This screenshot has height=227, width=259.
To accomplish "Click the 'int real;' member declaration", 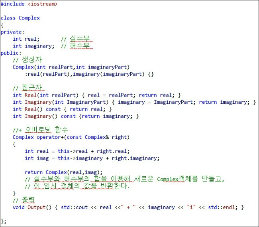I will pos(26,39).
